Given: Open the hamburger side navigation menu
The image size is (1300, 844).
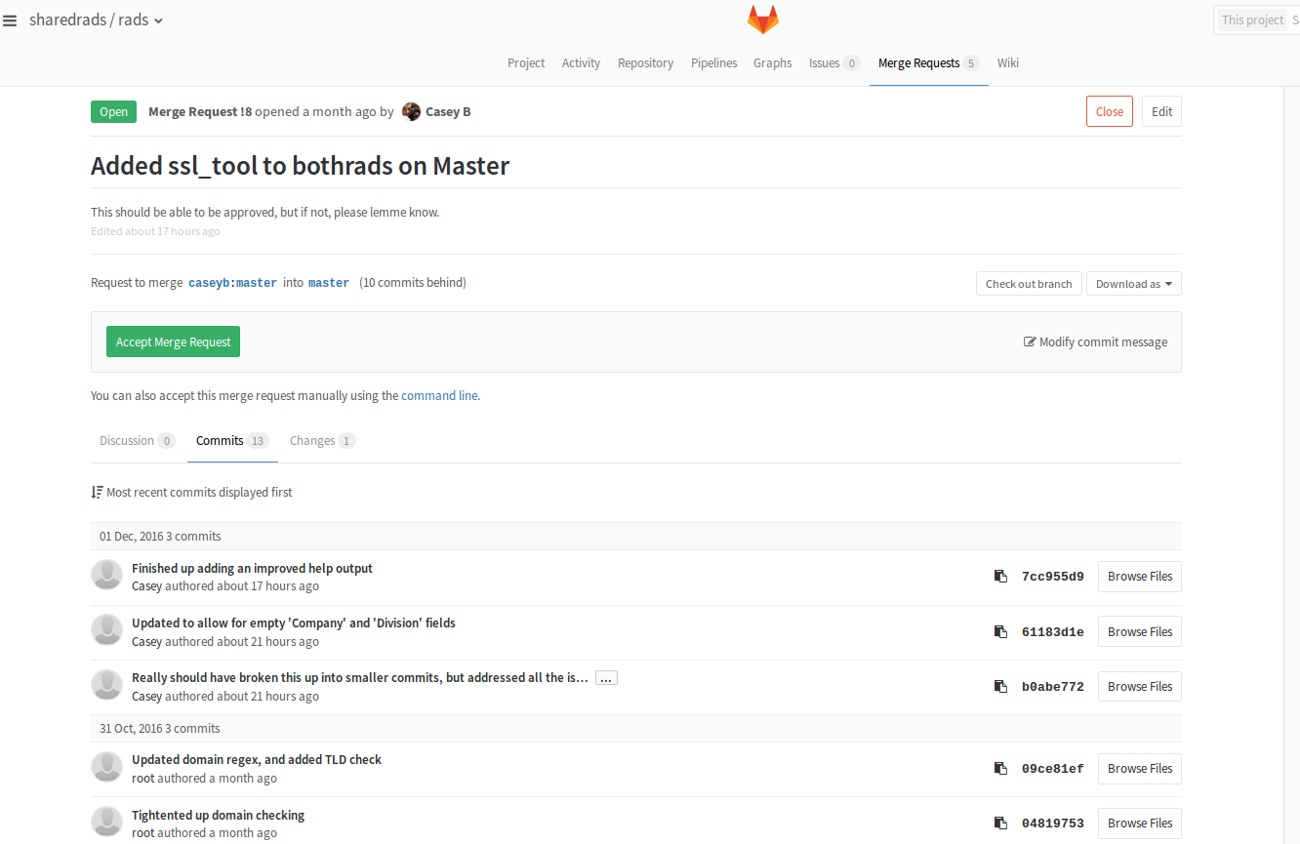Looking at the screenshot, I should pyautogui.click(x=10, y=20).
